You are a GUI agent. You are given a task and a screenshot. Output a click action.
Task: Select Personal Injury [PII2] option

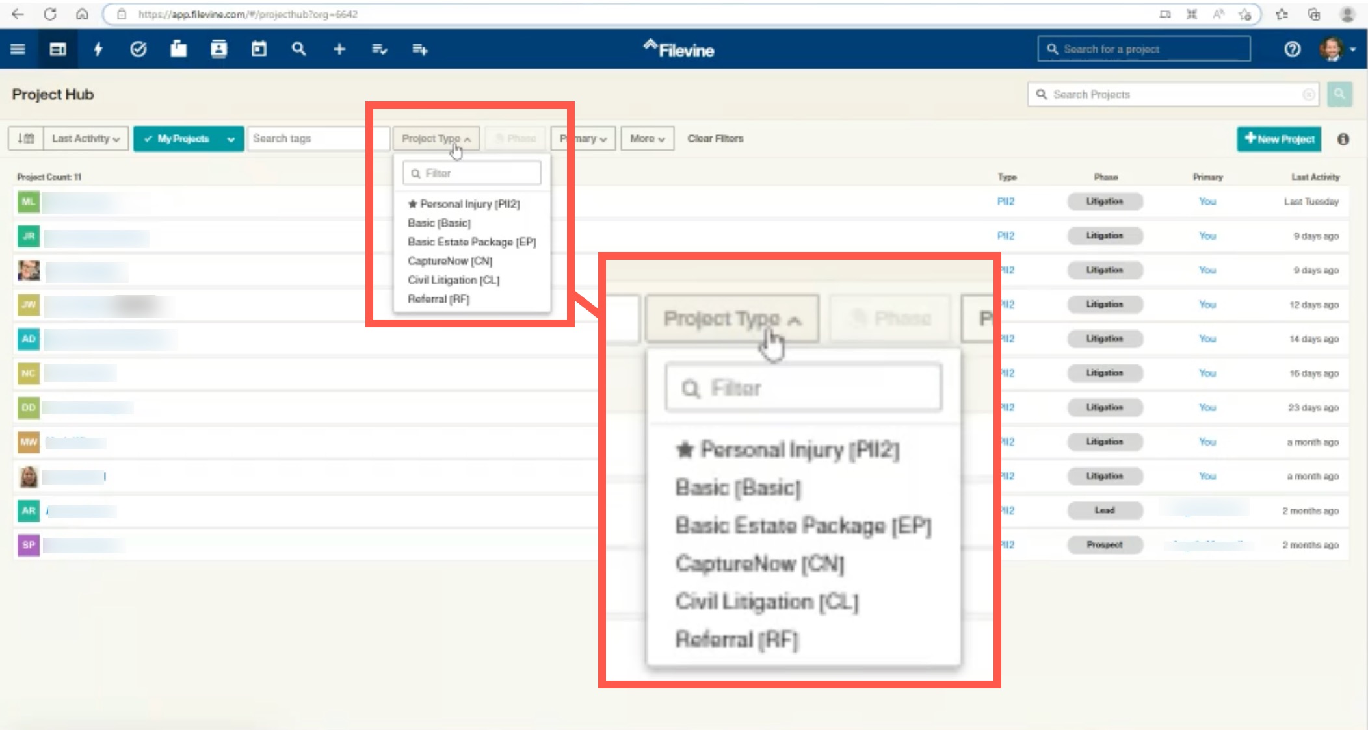click(469, 204)
